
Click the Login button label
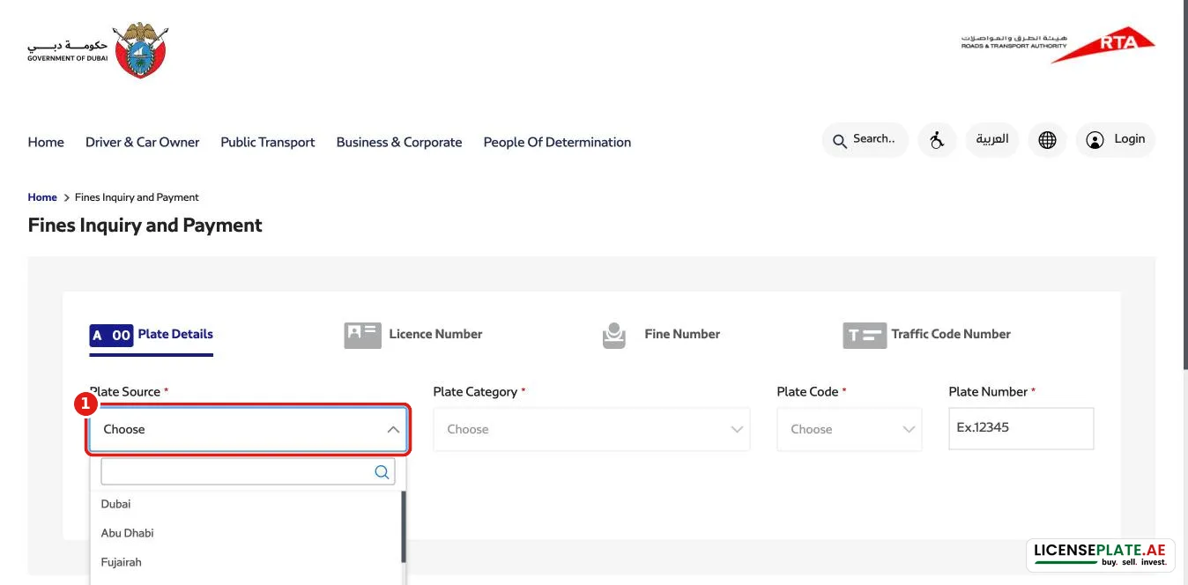click(x=1130, y=139)
